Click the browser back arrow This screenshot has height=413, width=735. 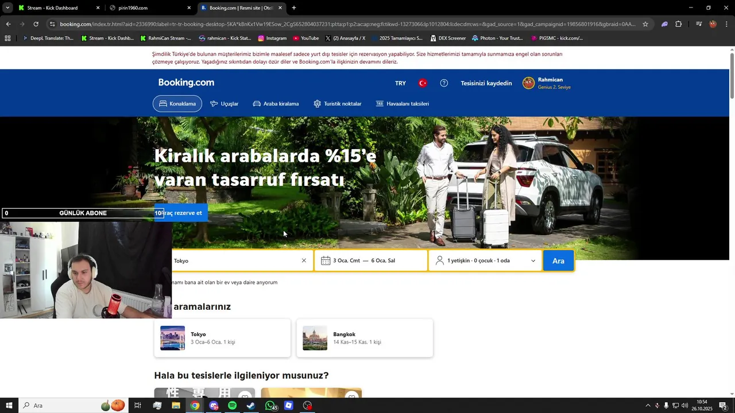pos(8,24)
